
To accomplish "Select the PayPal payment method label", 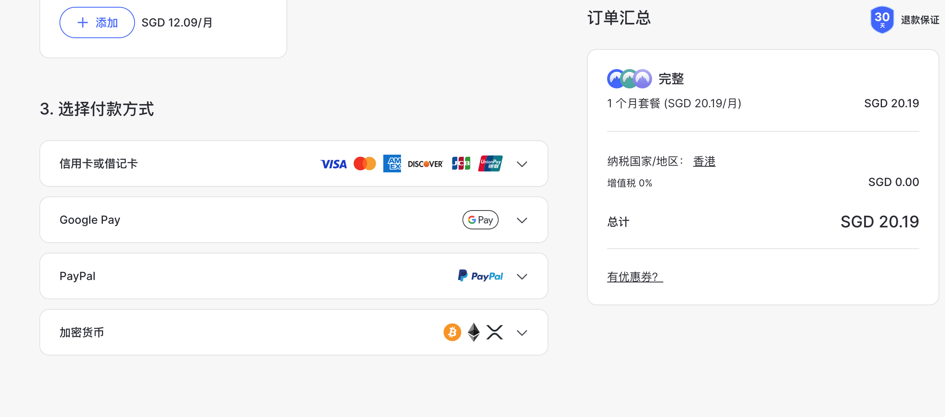I will [x=78, y=276].
